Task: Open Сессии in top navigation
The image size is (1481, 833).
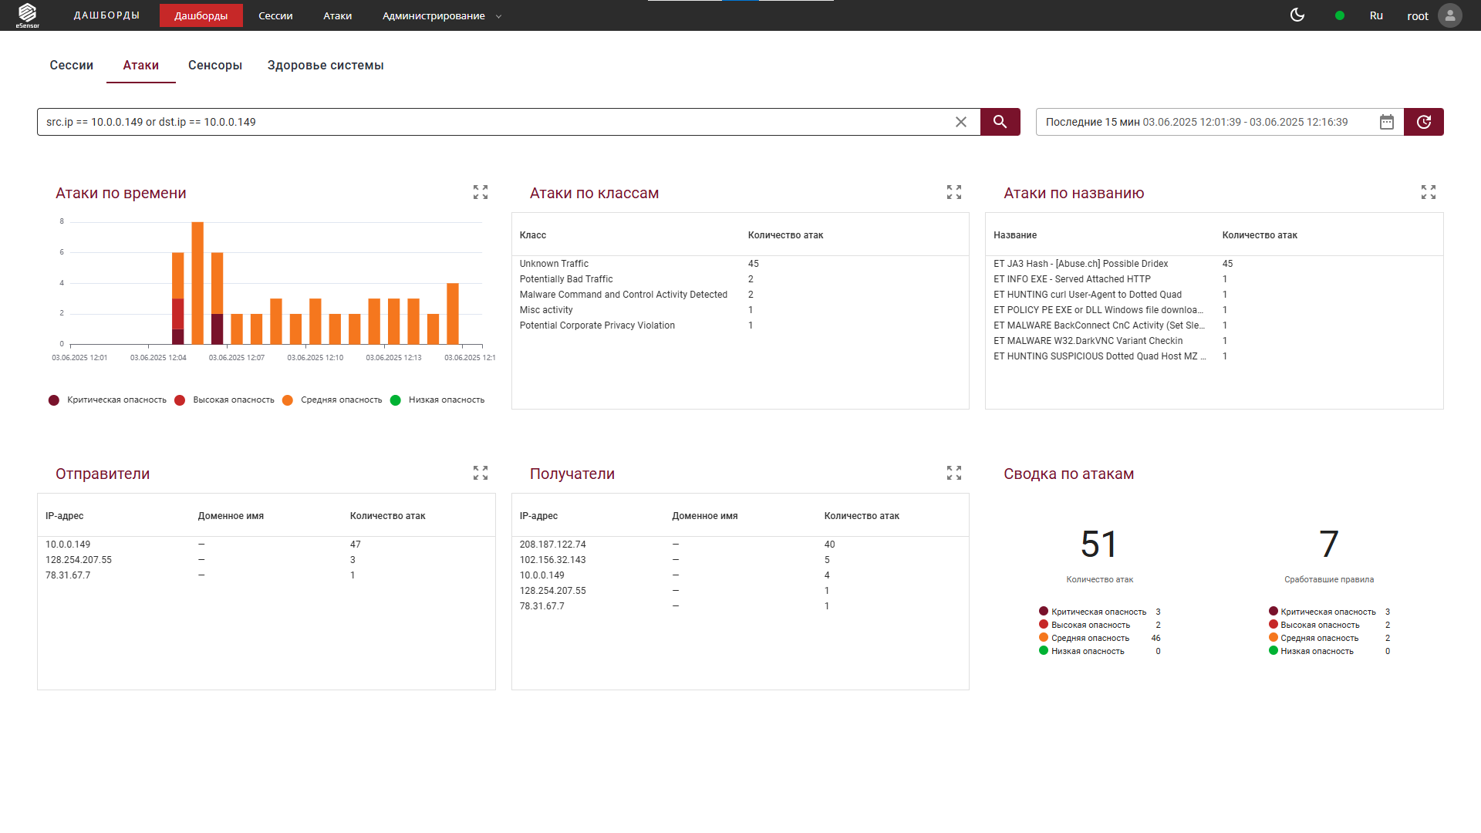Action: pos(275,15)
